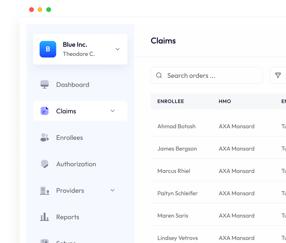Click the Providers building icon
Viewport: 286px width, 243px height.
pyautogui.click(x=44, y=190)
